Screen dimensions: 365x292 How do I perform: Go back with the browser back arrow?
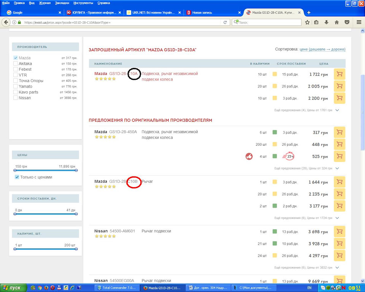[6, 22]
